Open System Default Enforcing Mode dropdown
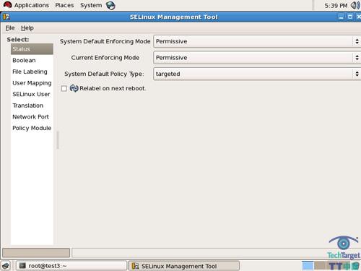 [x=257, y=41]
